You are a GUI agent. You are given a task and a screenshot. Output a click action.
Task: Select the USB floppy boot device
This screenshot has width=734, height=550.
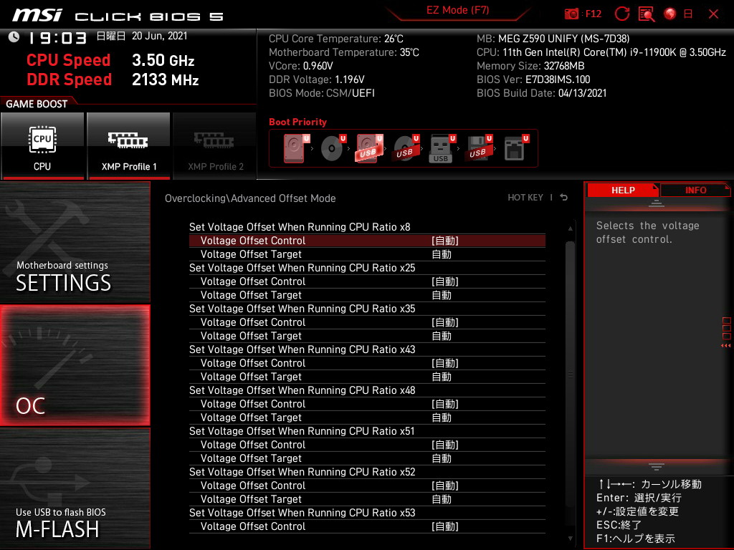(x=479, y=148)
